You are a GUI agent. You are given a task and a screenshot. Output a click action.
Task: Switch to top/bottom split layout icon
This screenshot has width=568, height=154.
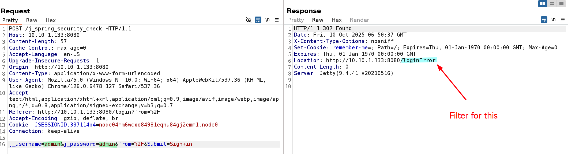552,4
